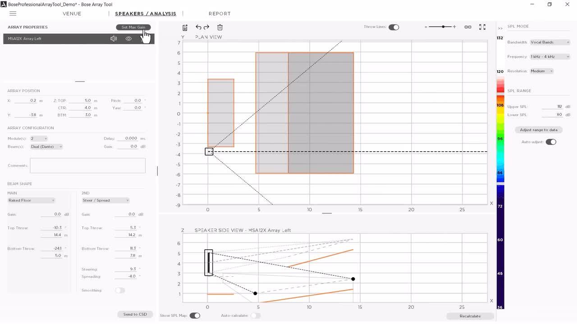Click the Set Max Gain button
Screen dimensions: 577x324
(x=133, y=27)
